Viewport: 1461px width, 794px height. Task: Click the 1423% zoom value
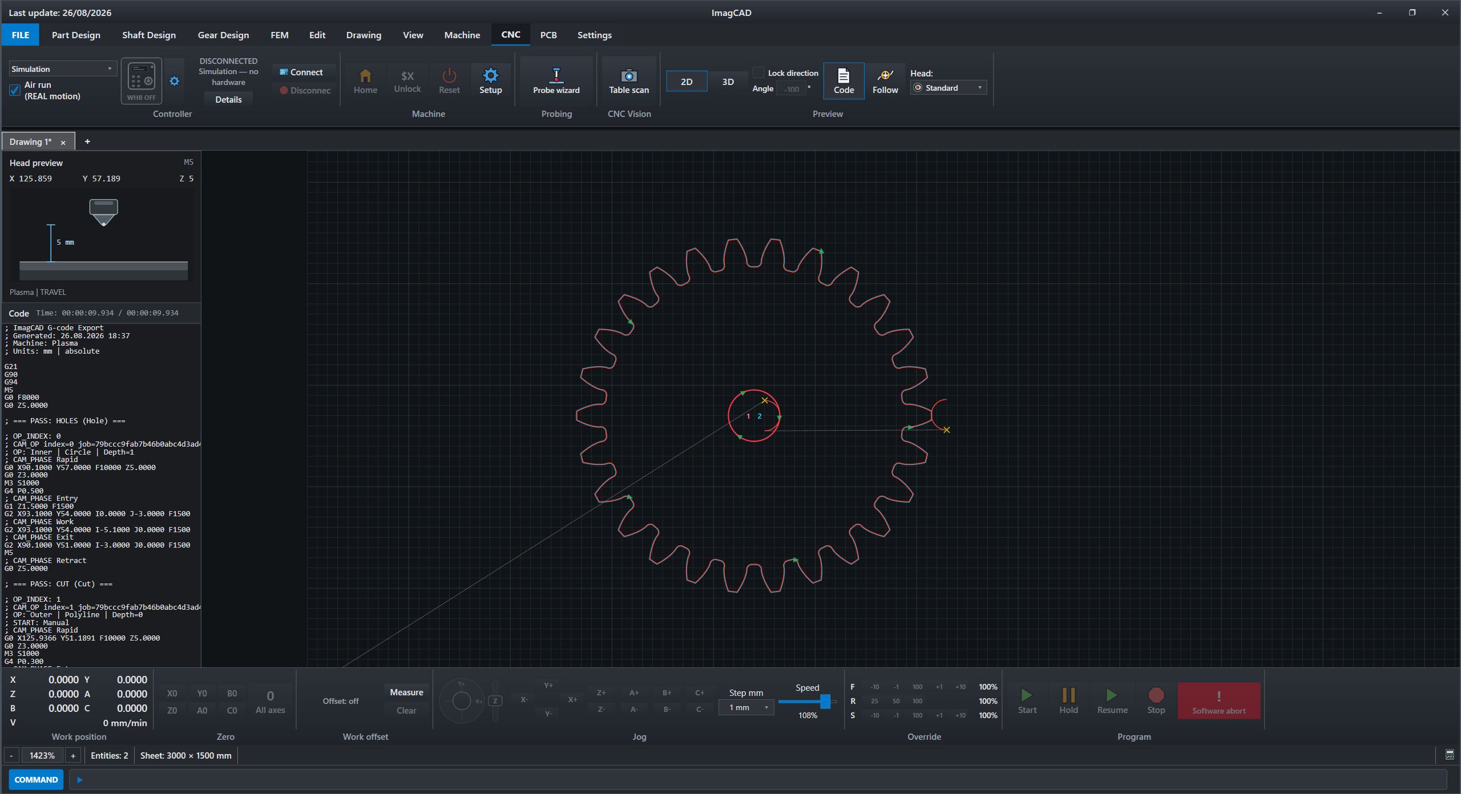point(42,755)
